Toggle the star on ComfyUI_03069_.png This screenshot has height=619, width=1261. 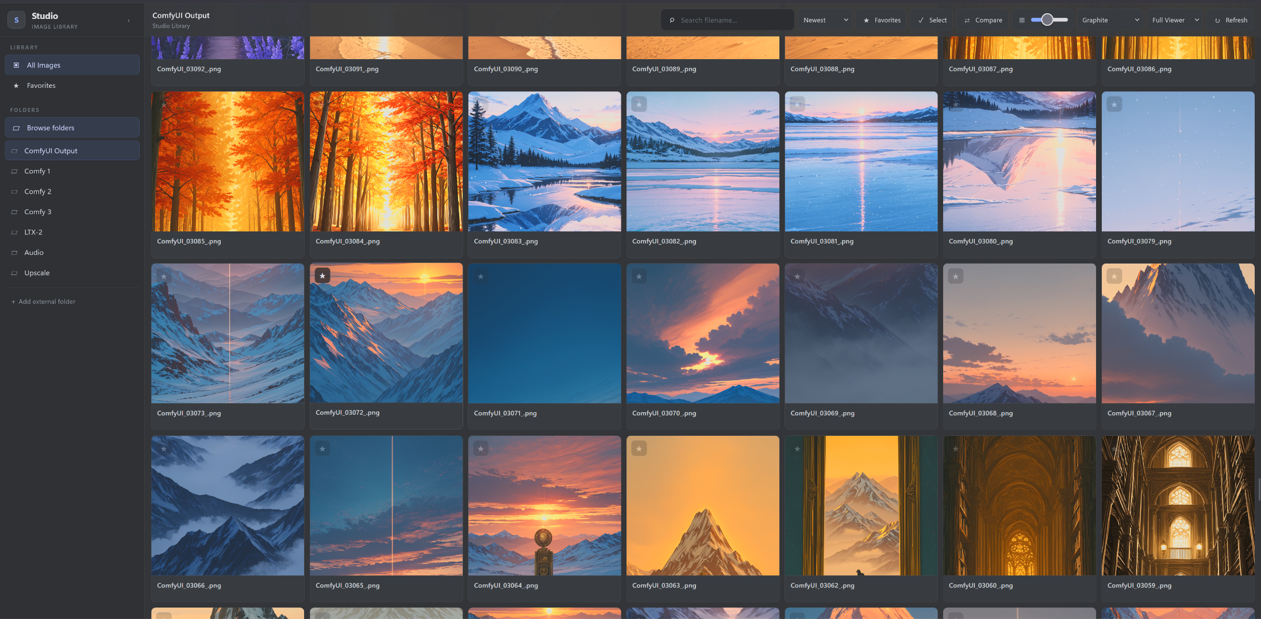pyautogui.click(x=797, y=277)
